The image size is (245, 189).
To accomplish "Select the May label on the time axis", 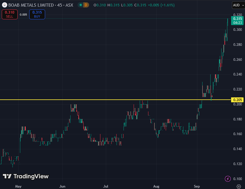I will point(18,186).
